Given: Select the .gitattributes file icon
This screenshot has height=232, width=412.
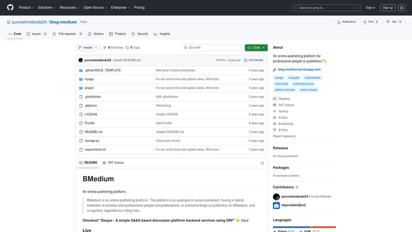Looking at the screenshot, I should point(81,97).
